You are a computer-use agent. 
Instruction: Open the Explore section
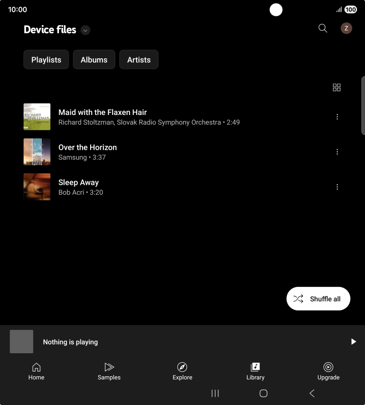pyautogui.click(x=182, y=371)
